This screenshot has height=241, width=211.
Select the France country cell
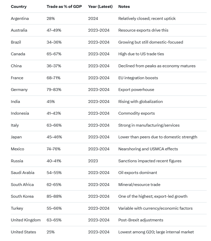[17, 78]
